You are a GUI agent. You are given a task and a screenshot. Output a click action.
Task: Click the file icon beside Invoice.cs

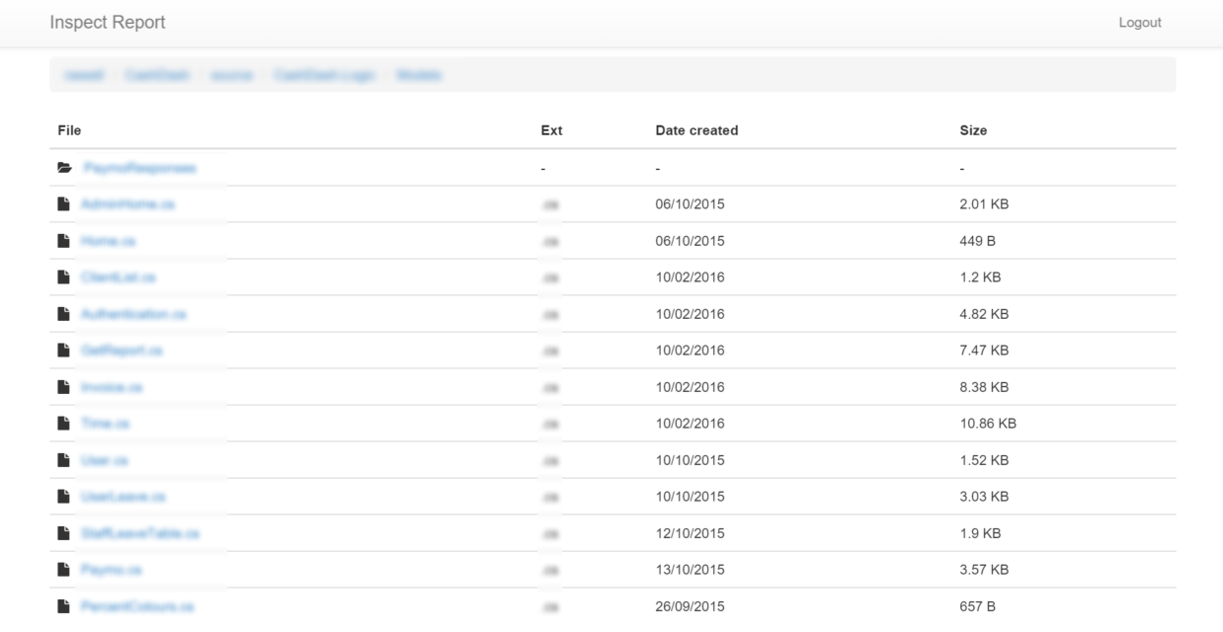(64, 387)
